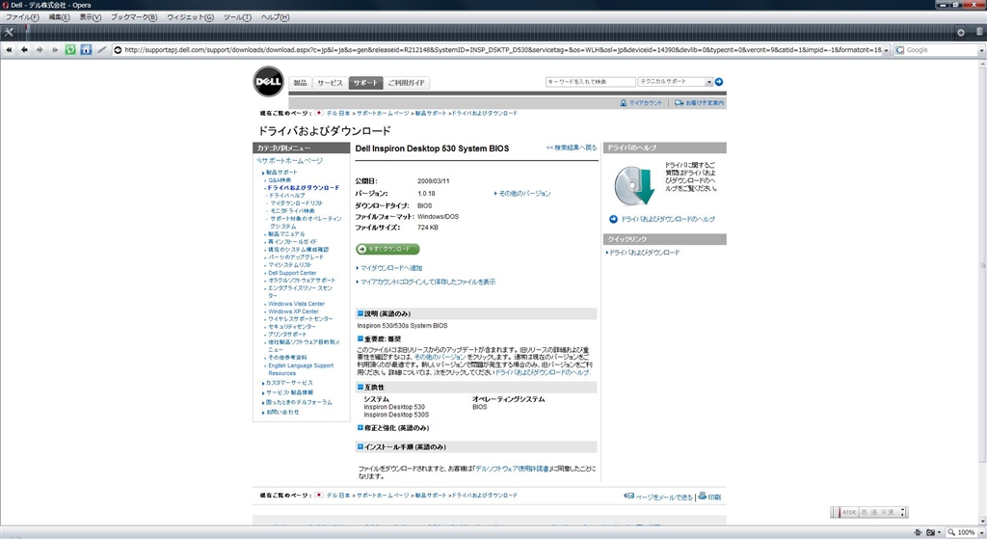
Task: Reload the page with green refresh icon
Action: tap(70, 50)
